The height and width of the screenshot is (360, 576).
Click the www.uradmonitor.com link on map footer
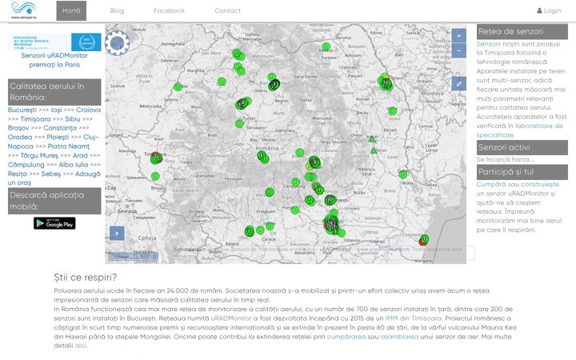pos(382,249)
